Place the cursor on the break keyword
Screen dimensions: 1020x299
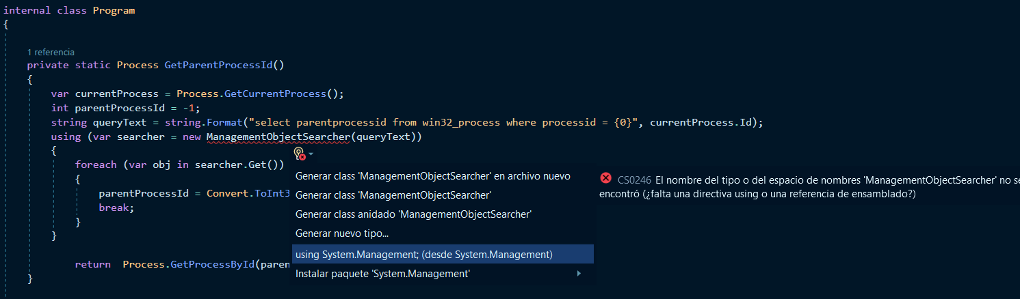[114, 207]
